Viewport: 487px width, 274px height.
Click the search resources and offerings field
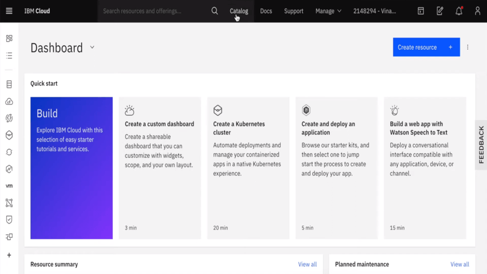[x=154, y=11]
